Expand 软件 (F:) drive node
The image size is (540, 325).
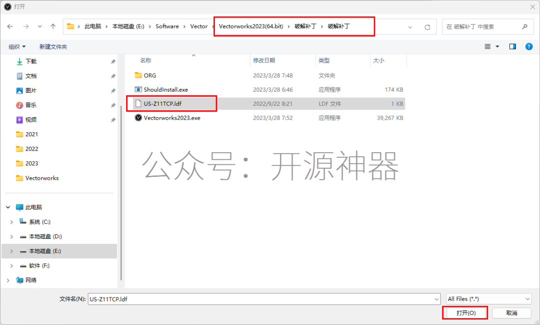[x=11, y=265]
